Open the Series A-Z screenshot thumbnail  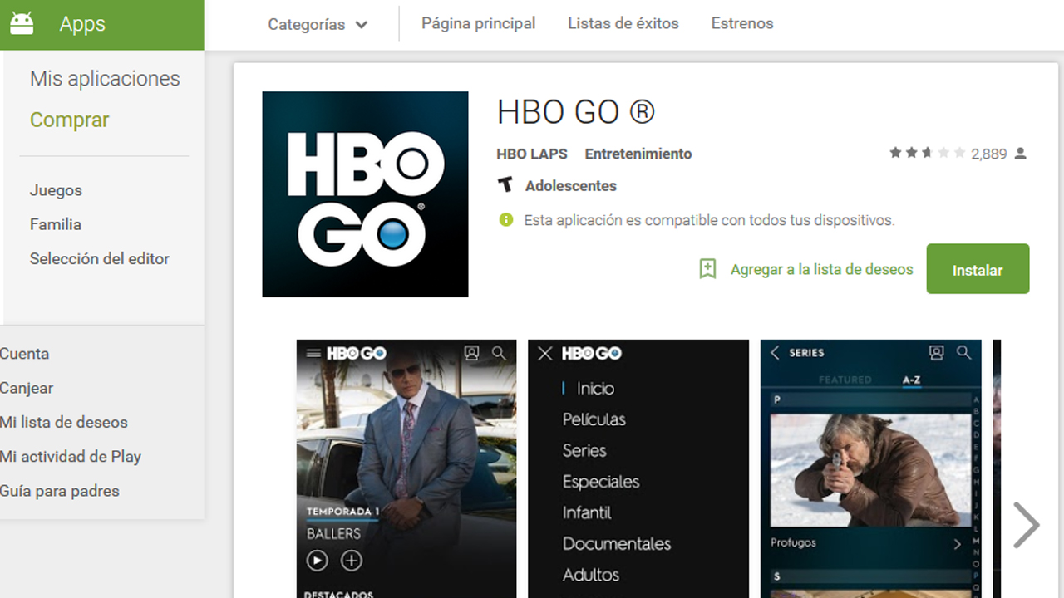point(870,468)
